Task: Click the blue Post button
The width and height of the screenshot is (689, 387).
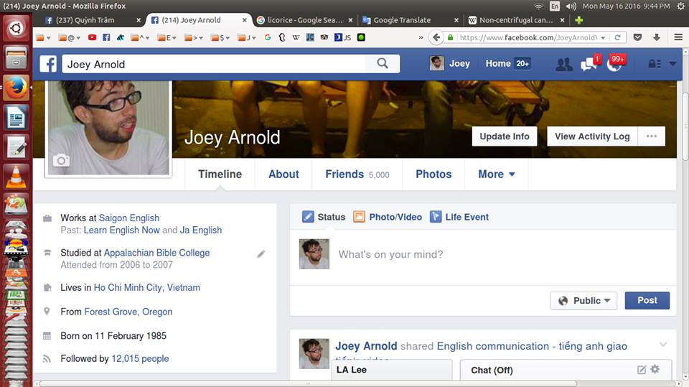Action: click(x=647, y=300)
